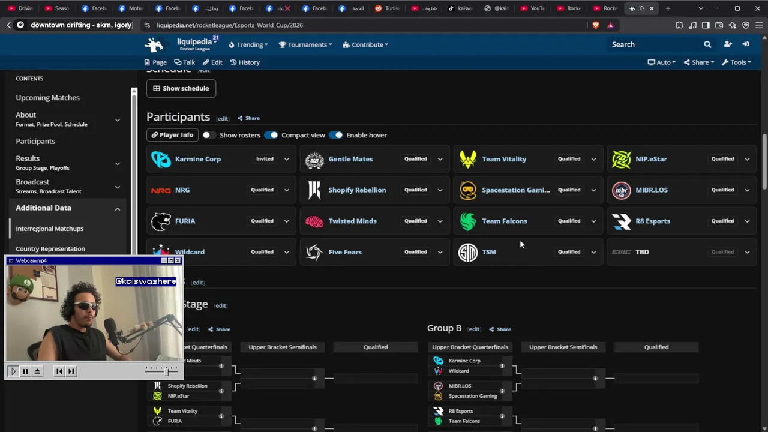Expand the R8 Esports roster chevron
Image resolution: width=768 pixels, height=432 pixels.
point(747,221)
